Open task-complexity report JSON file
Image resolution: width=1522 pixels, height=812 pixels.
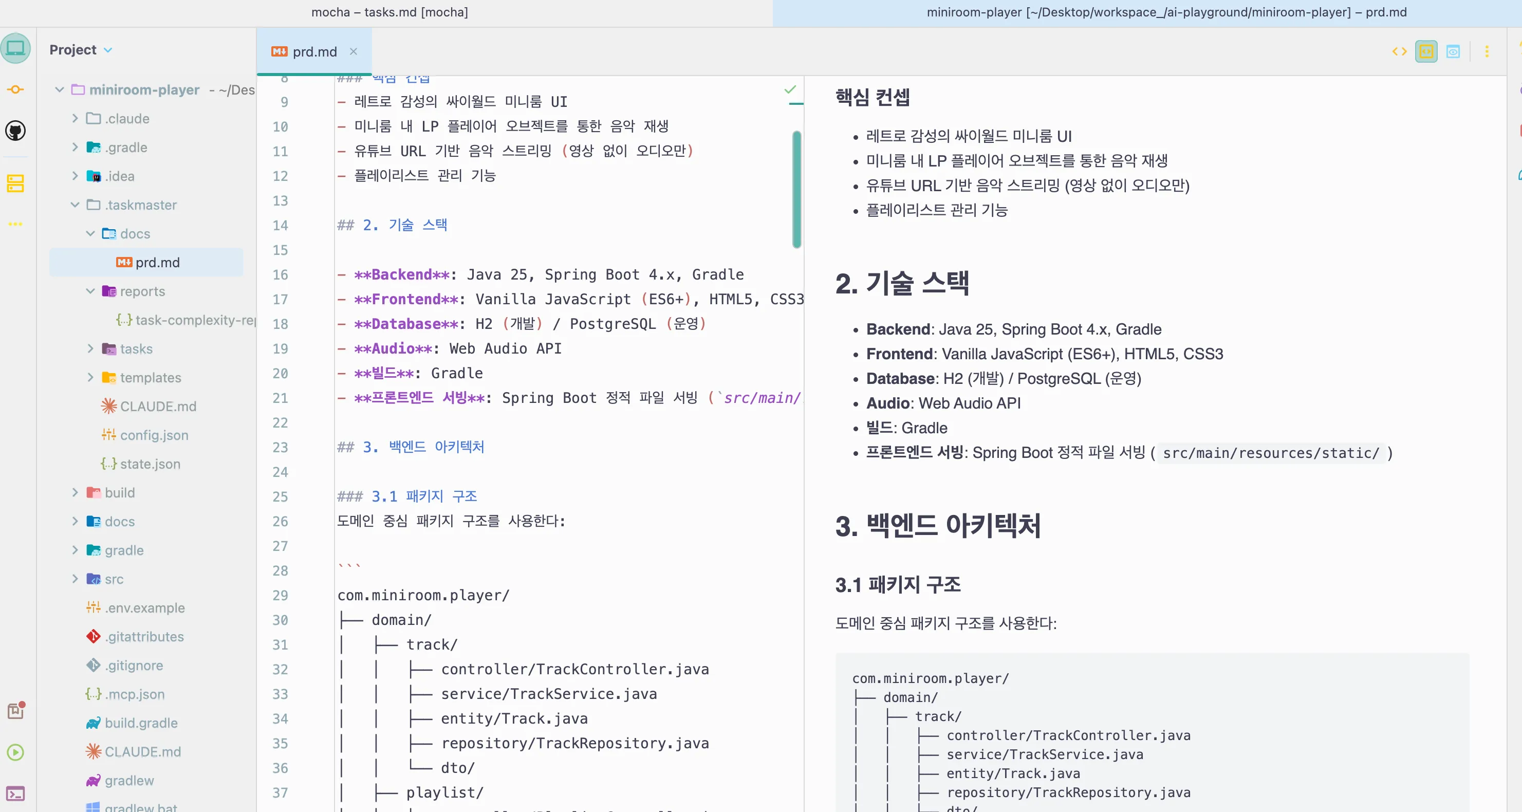pos(195,320)
